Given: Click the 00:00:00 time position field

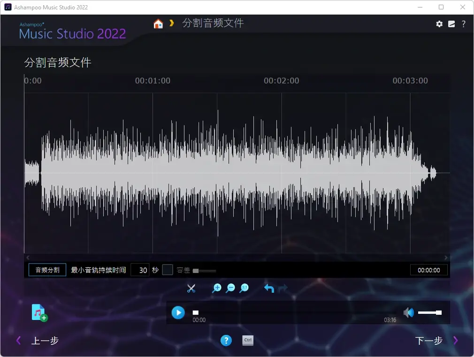Looking at the screenshot, I should click(428, 270).
